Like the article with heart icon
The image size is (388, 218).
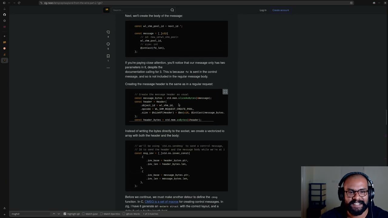pos(108,32)
